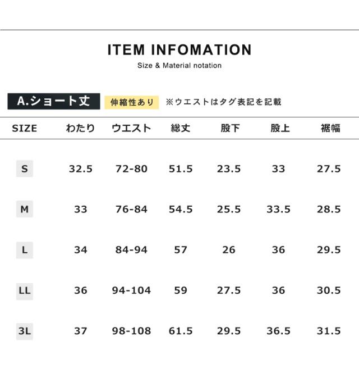The width and height of the screenshot is (359, 373).
Task: Click the yellow 伸縮性あり badge
Action: pos(132,102)
